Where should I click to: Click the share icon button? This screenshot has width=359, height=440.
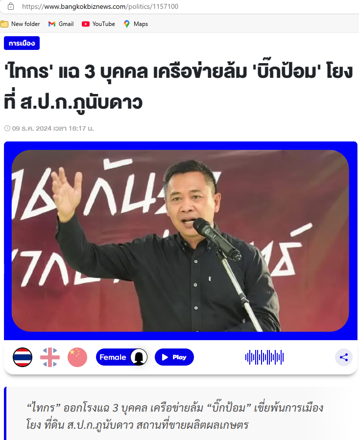click(x=343, y=357)
